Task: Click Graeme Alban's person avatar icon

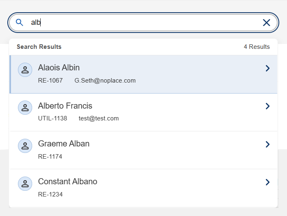Action: [25, 146]
